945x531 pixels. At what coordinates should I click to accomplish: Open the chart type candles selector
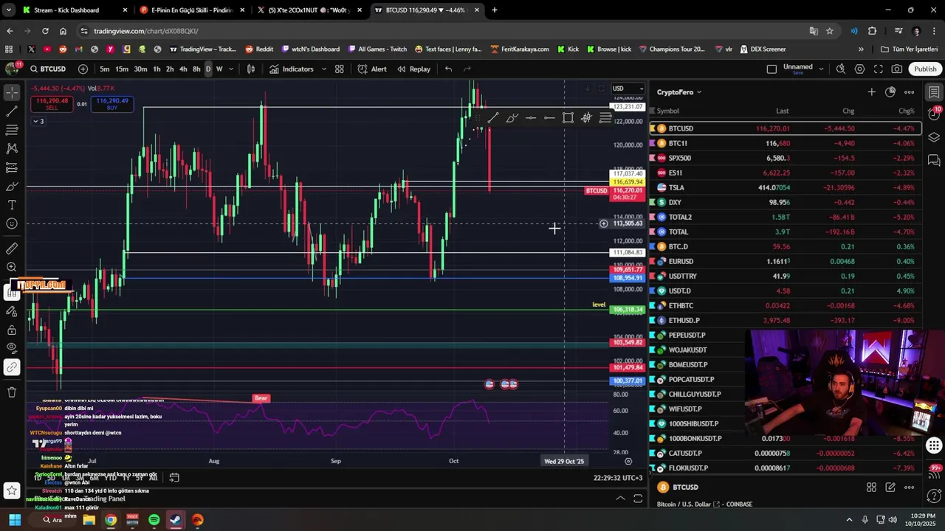pos(251,69)
